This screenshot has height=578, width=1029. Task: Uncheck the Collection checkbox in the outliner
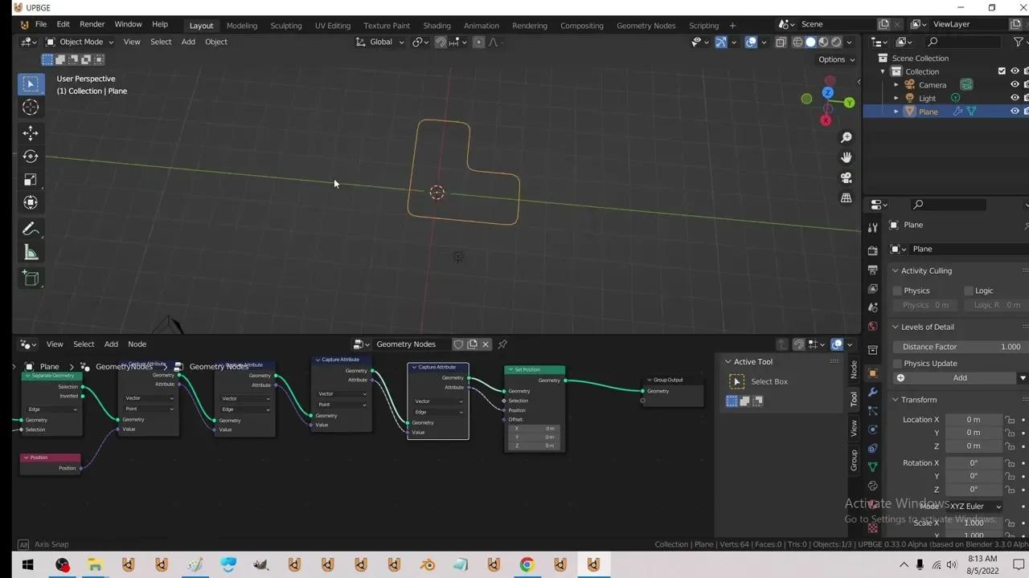pyautogui.click(x=1002, y=71)
